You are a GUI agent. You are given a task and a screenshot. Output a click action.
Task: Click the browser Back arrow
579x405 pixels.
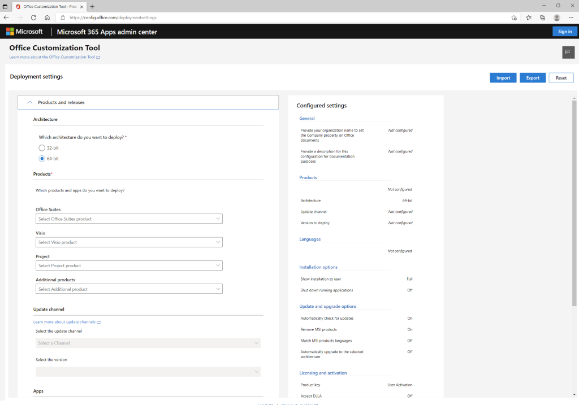click(6, 18)
